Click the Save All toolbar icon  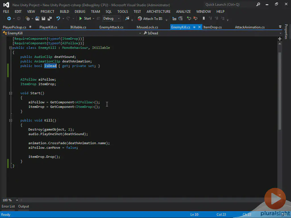[x=50, y=18]
